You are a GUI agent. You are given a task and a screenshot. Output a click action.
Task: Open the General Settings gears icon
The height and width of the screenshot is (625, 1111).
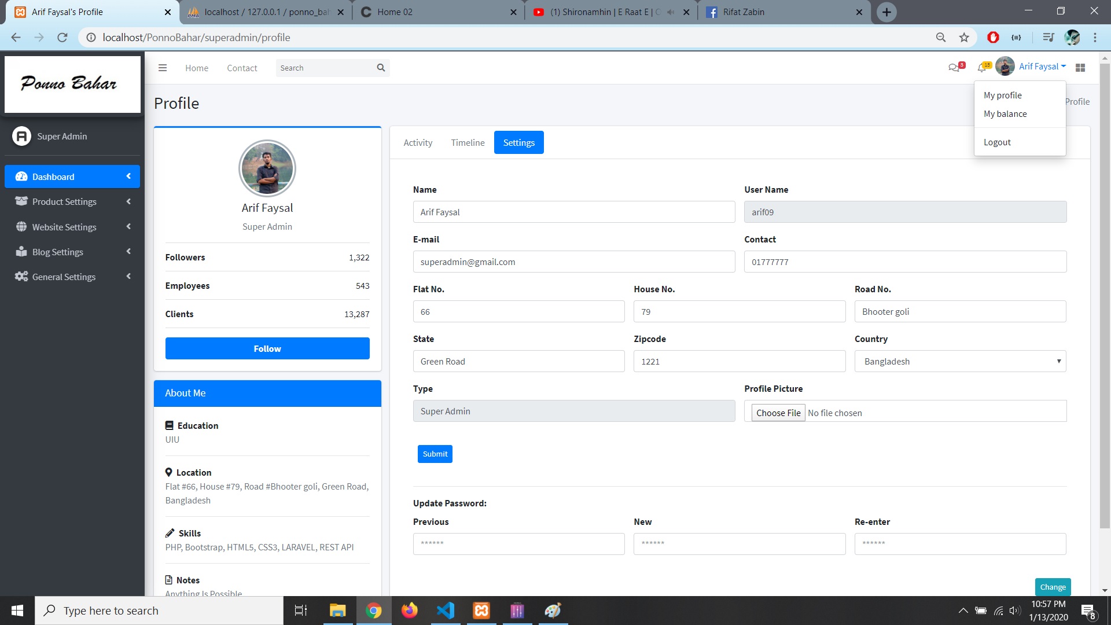[21, 277]
